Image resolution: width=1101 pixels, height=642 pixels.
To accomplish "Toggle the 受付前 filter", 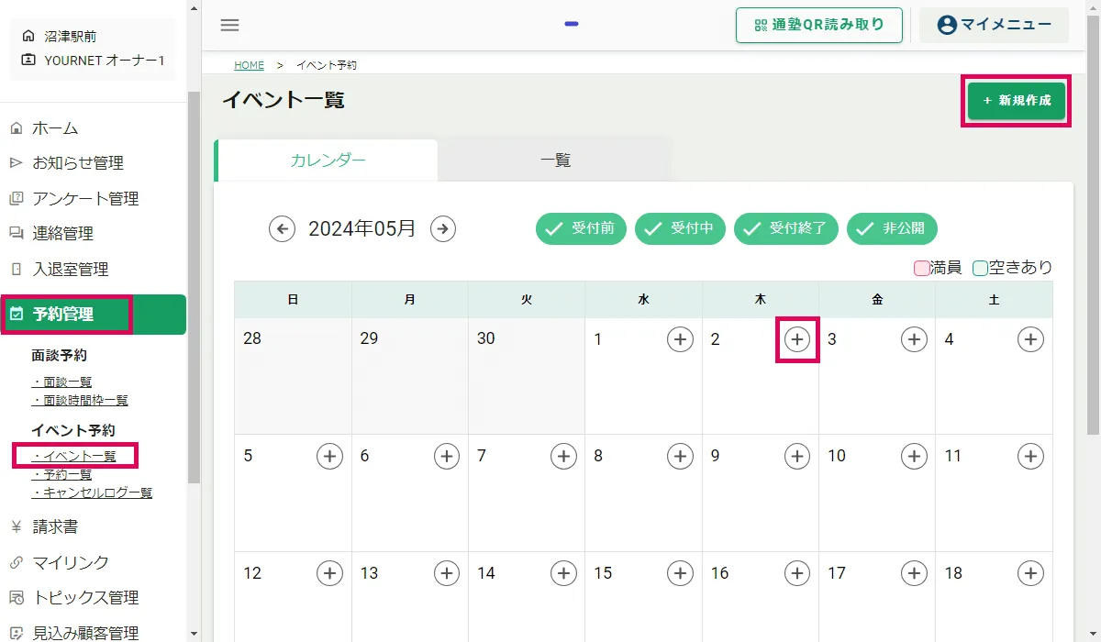I will [x=582, y=229].
